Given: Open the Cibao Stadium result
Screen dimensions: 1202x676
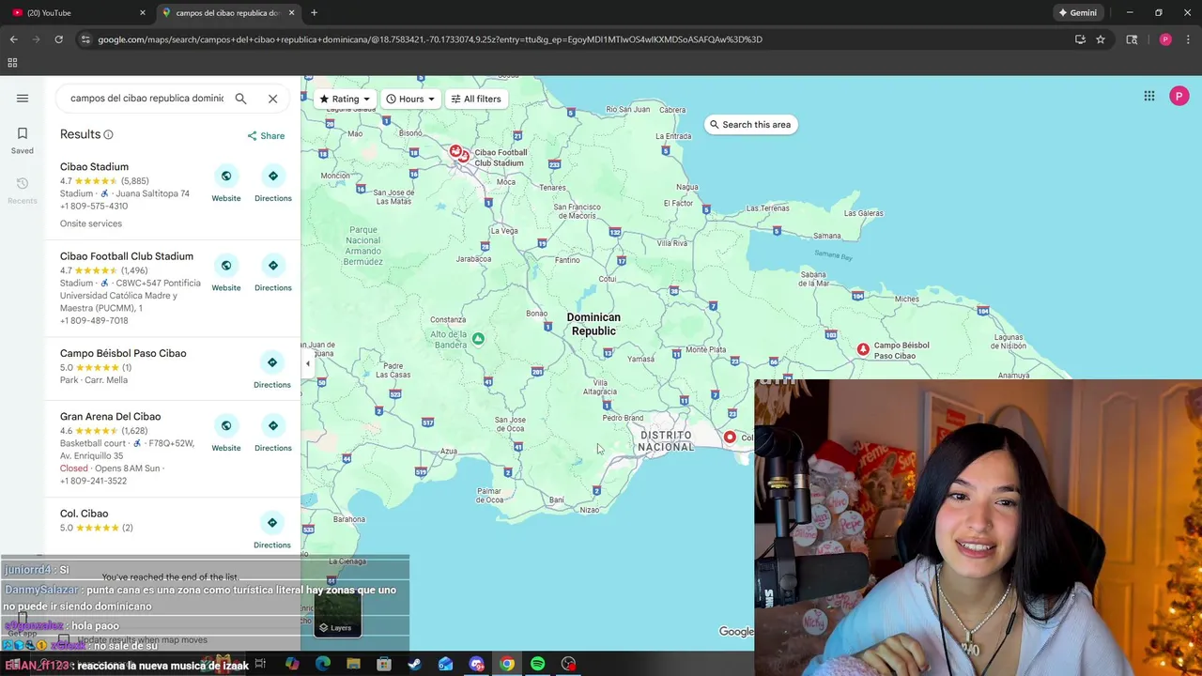Looking at the screenshot, I should coord(94,167).
